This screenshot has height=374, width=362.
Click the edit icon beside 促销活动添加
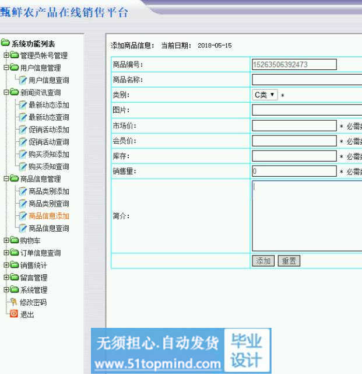[23, 130]
